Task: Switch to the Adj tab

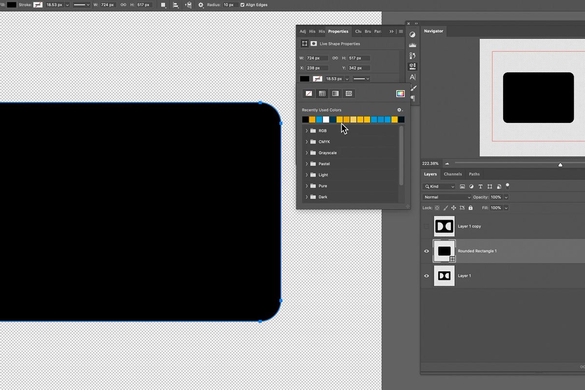Action: (x=303, y=31)
